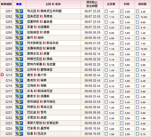This screenshot has width=151, height=137.
Task: Open the league icon for match 5219
Action: (x=19, y=102)
